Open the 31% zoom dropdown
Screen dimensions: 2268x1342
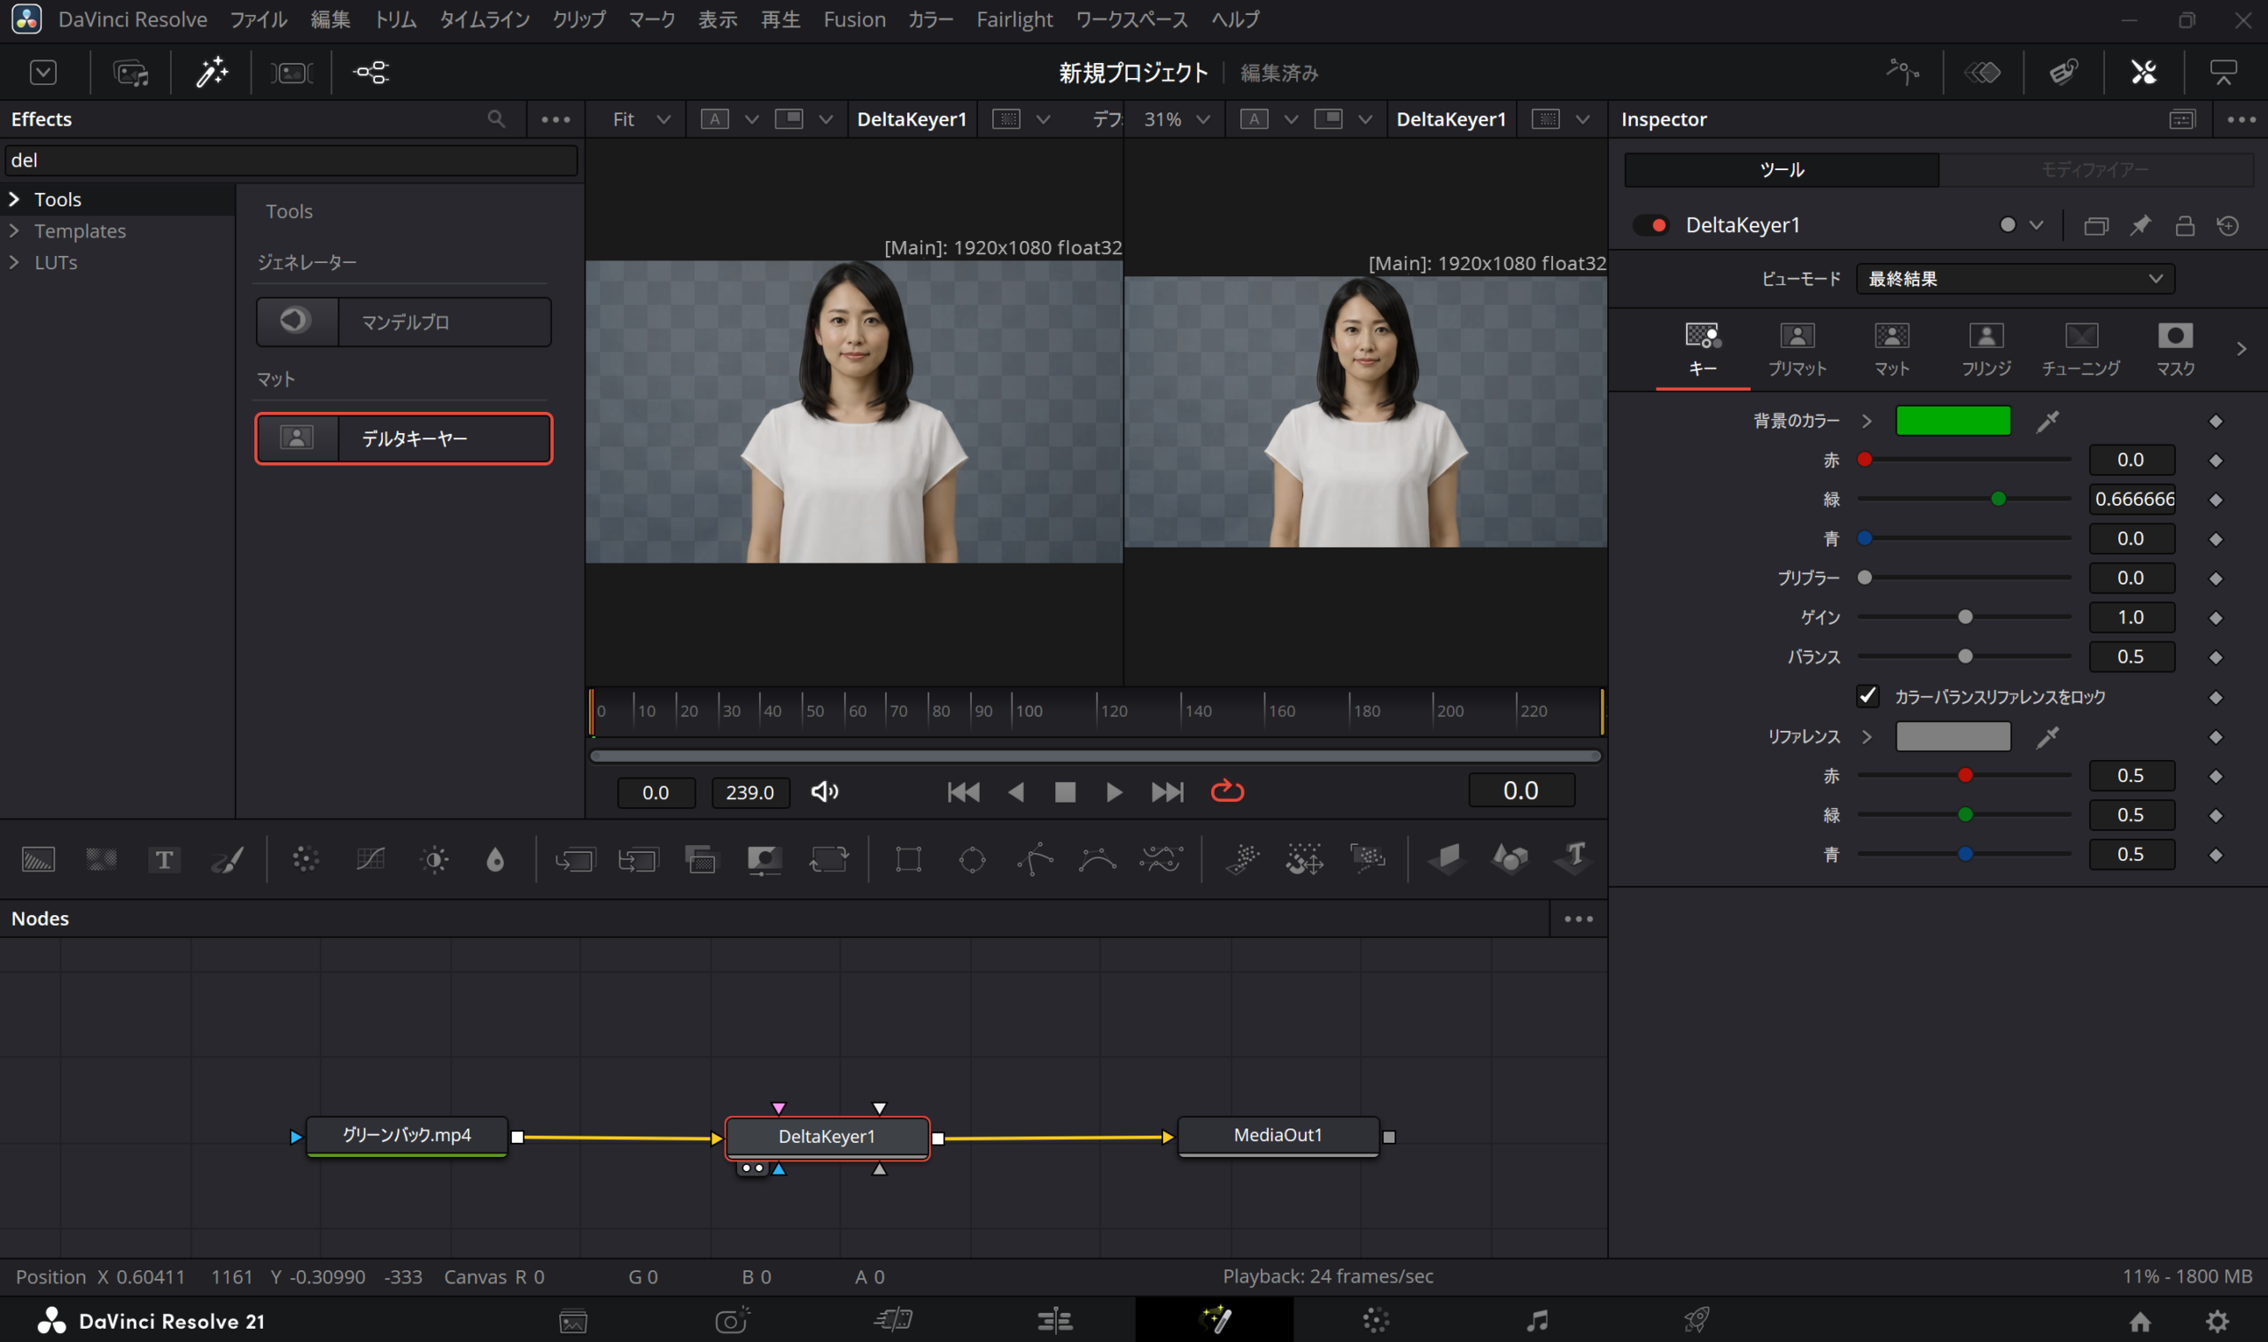[x=1176, y=119]
